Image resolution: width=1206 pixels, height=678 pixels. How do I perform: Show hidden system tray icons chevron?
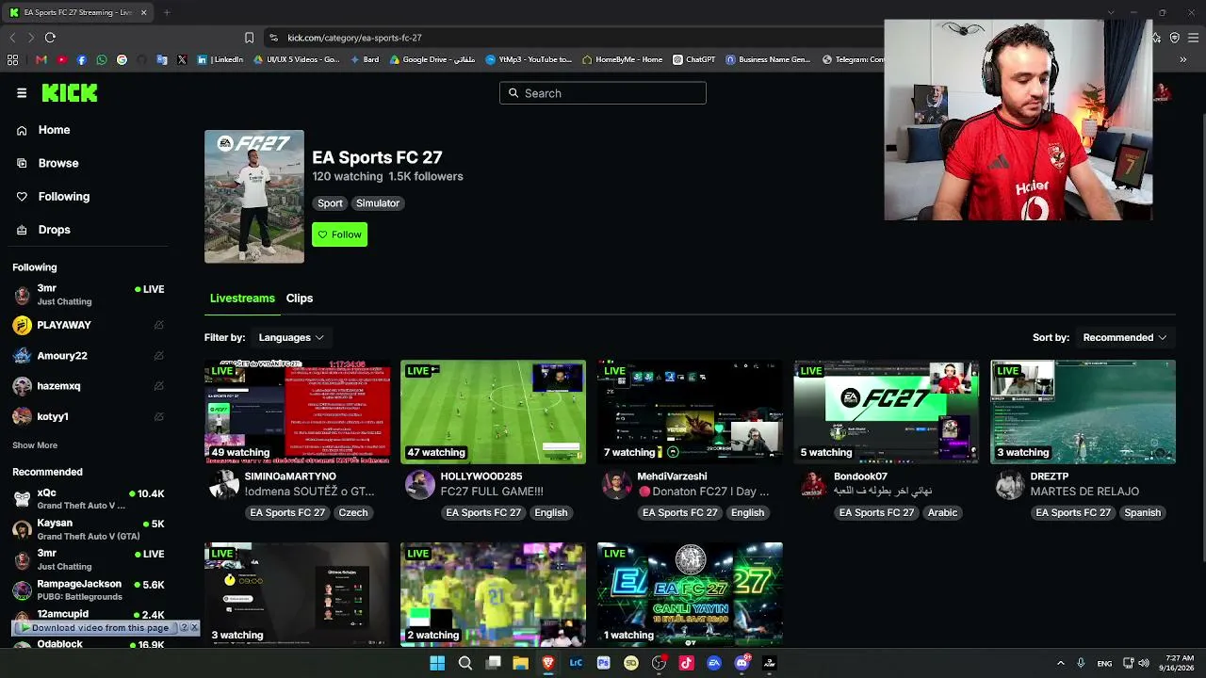click(1060, 663)
